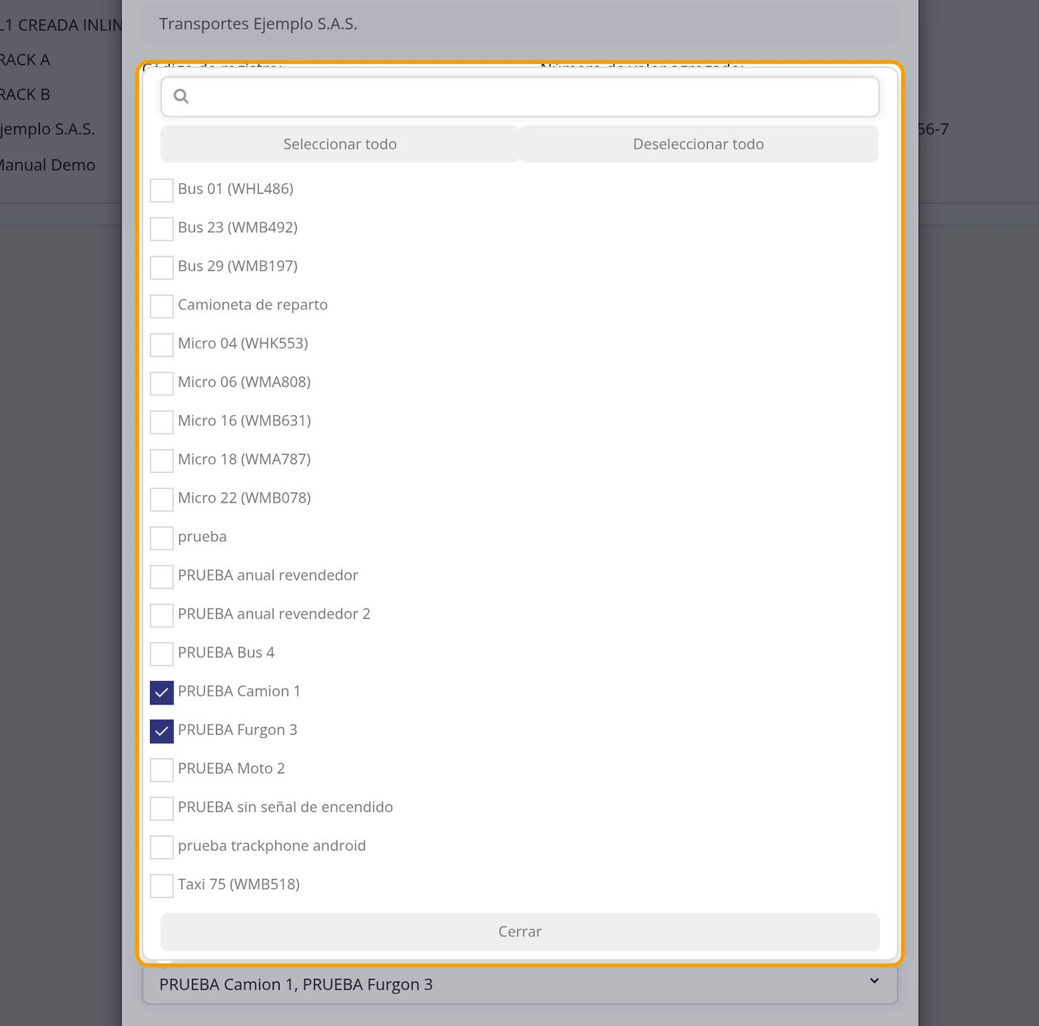Viewport: 1039px width, 1026px height.
Task: Select the Micro 18 (WMA787) checkbox
Action: coord(162,460)
